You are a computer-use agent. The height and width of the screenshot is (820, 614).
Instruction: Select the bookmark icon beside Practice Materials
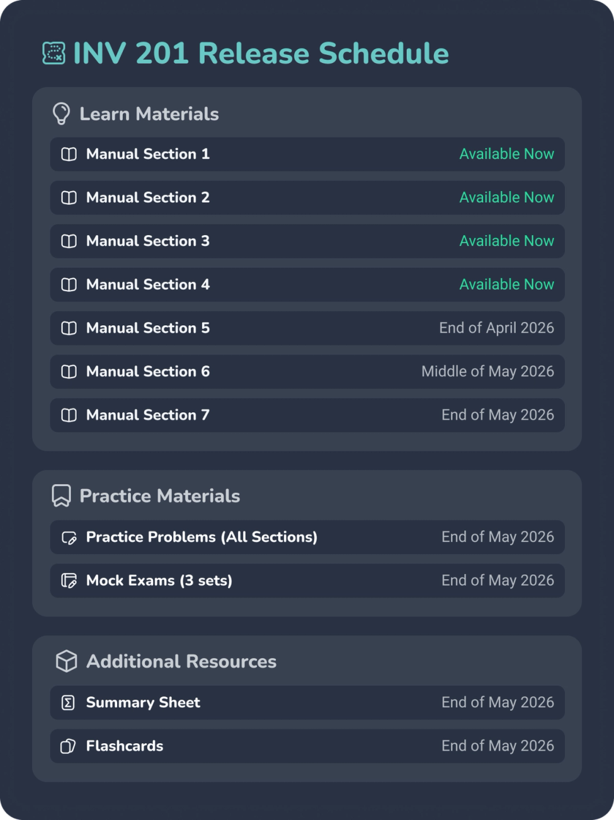pyautogui.click(x=60, y=496)
